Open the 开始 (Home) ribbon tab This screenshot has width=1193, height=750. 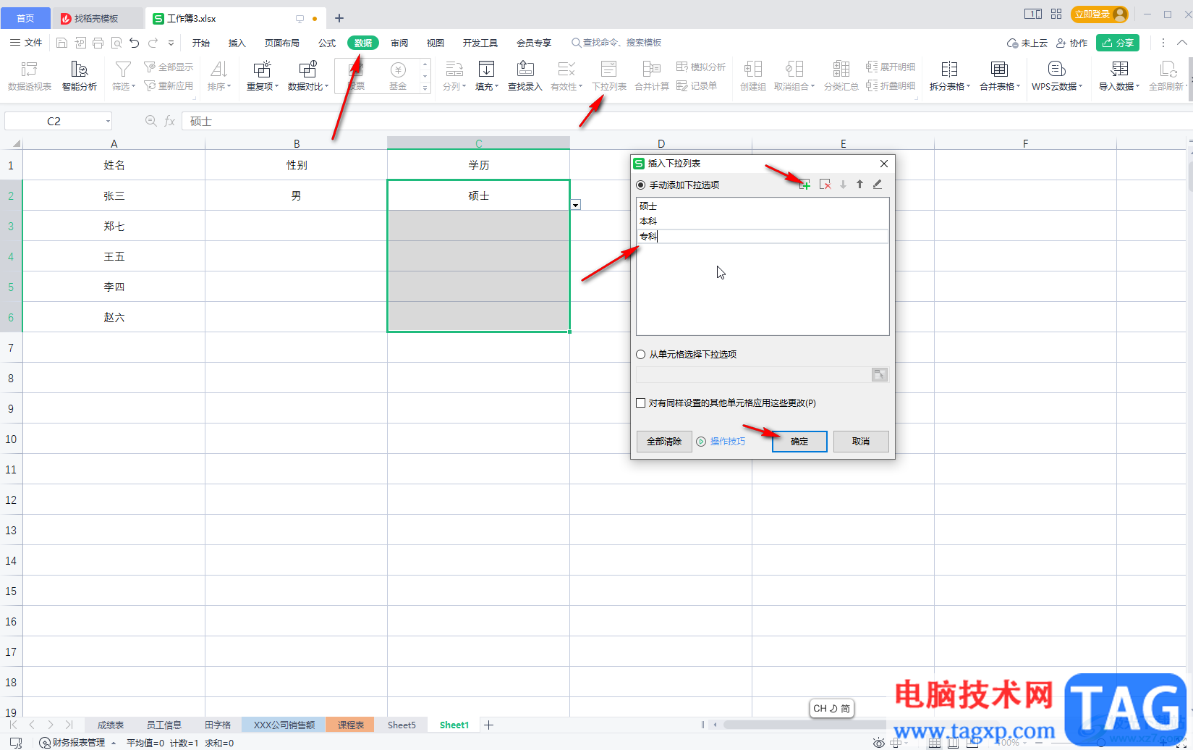[x=201, y=43]
